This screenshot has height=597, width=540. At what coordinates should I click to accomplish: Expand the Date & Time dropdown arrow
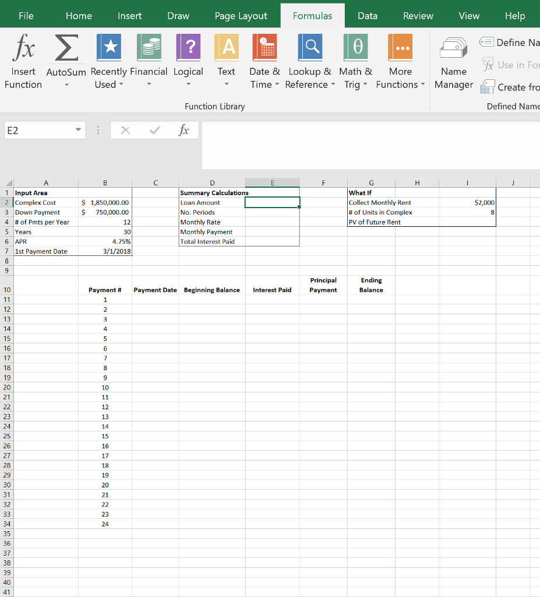(x=277, y=85)
